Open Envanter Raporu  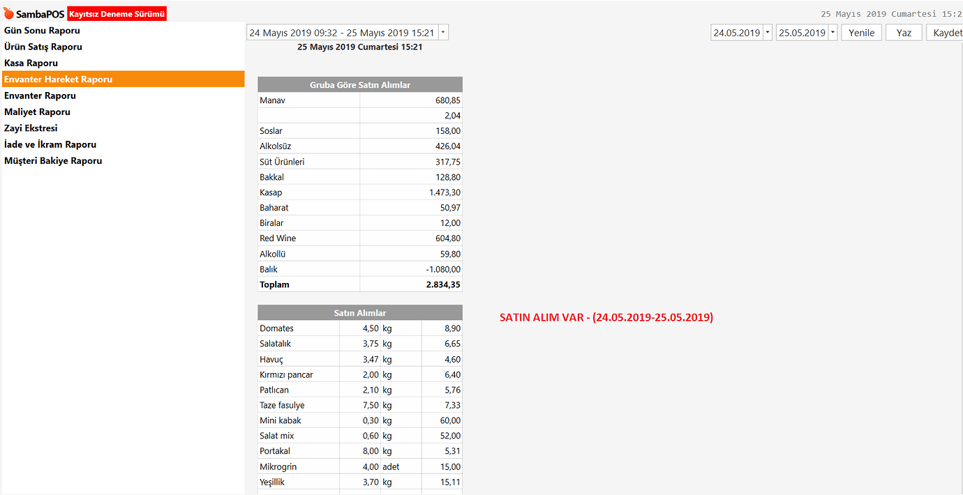click(x=40, y=96)
